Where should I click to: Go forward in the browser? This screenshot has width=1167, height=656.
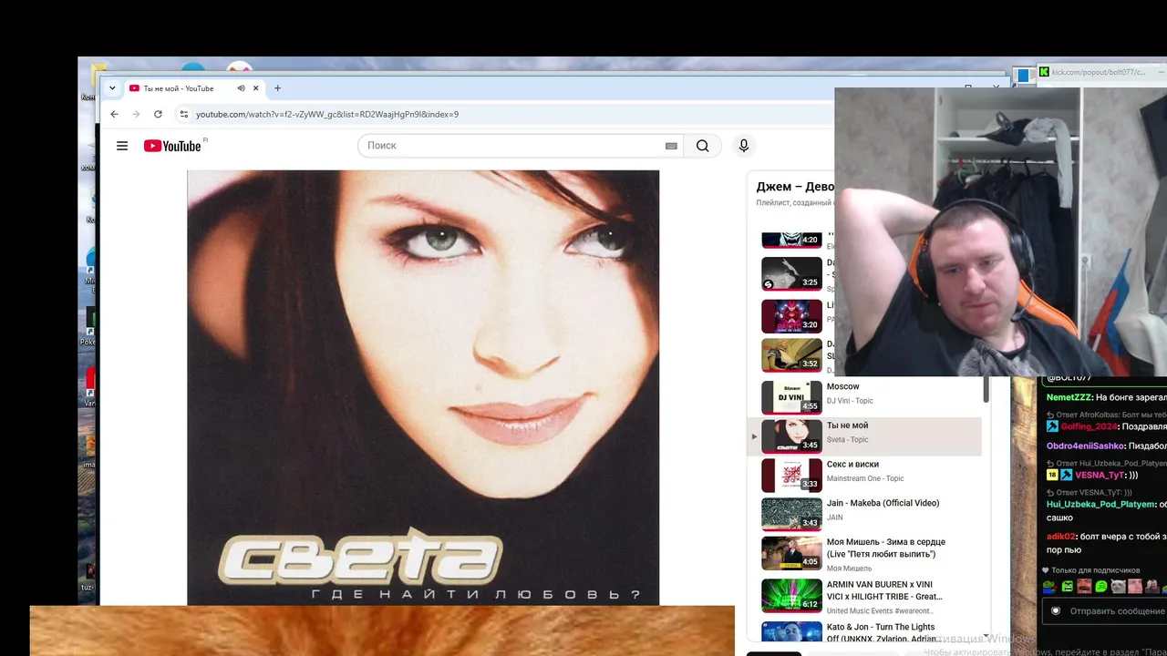tap(136, 114)
